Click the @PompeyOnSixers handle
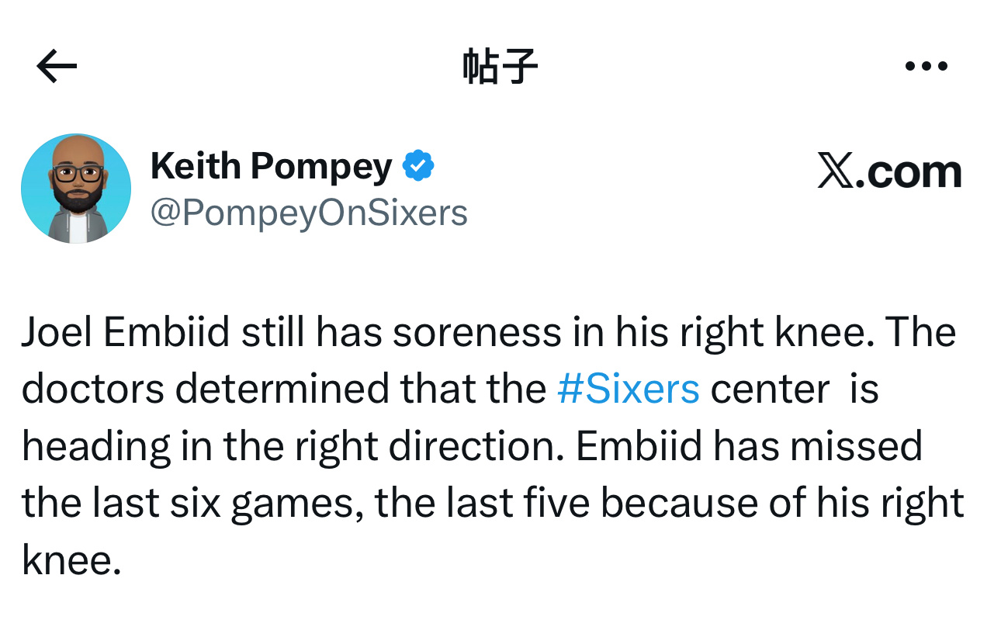Screen dimensions: 1001x627 308,212
